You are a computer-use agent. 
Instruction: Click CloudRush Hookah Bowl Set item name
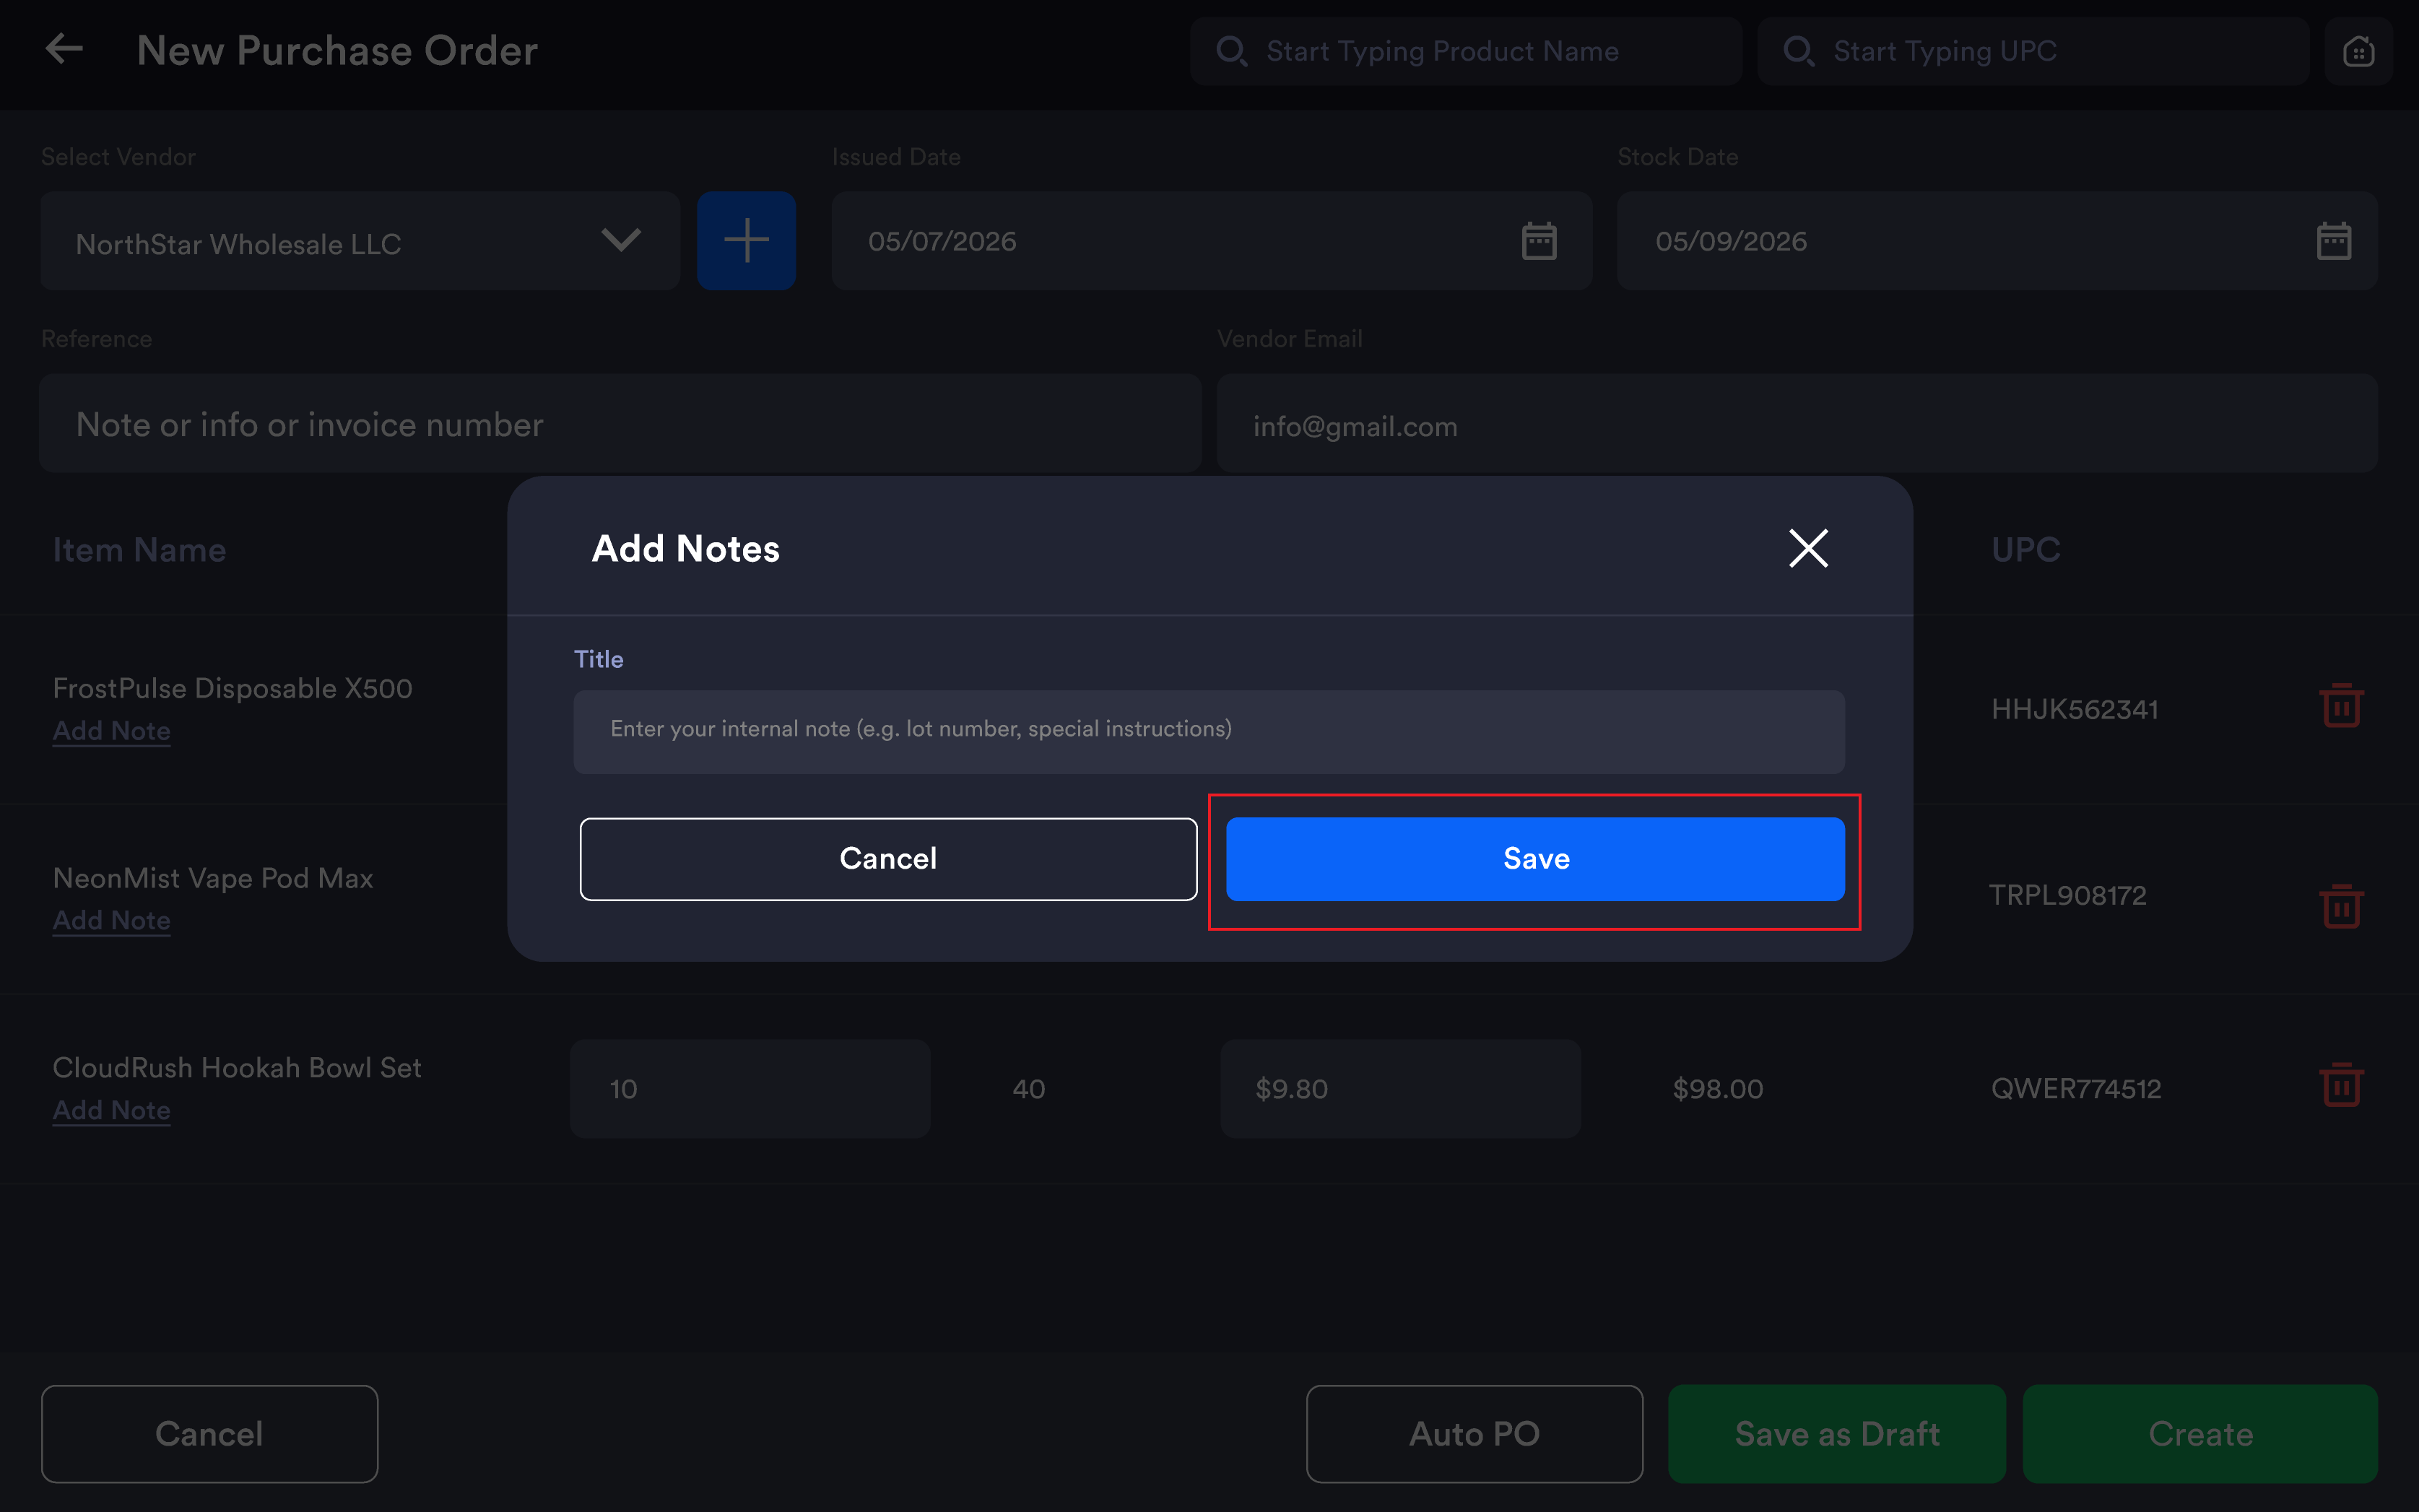tap(237, 1068)
